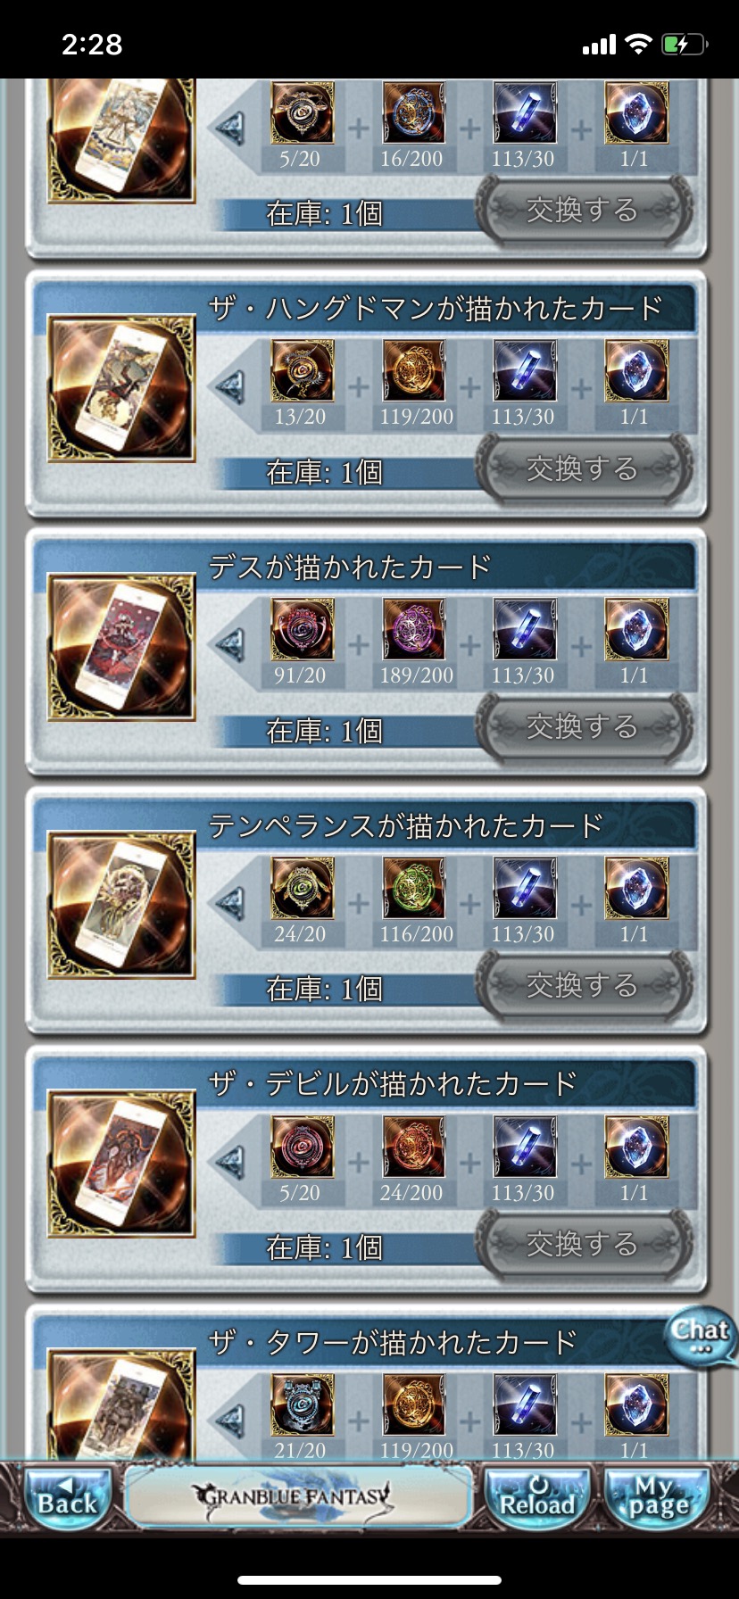Tap left arrow on the Death card row
Screen dimensions: 739x1599
(231, 645)
